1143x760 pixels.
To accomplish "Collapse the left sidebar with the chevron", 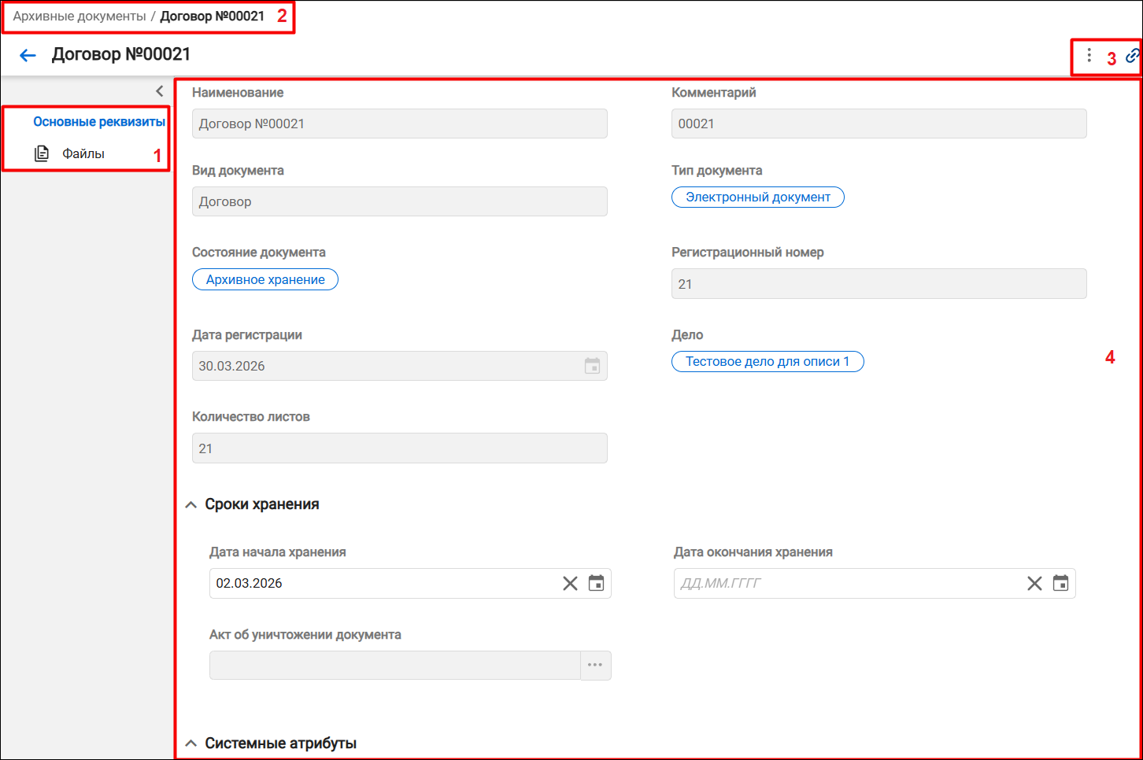I will (x=160, y=91).
